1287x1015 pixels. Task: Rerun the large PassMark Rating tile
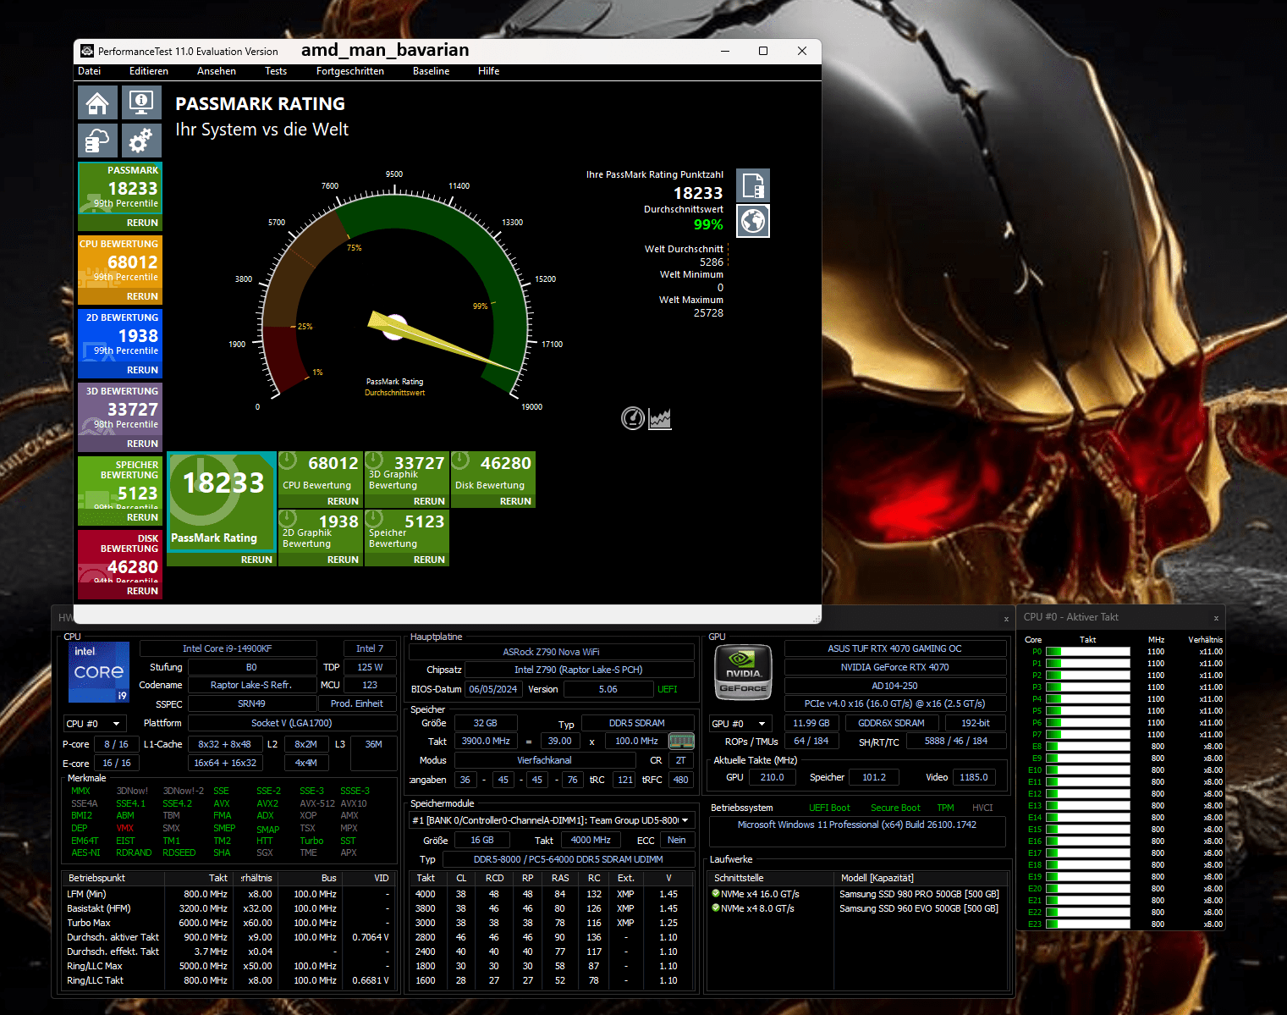[256, 560]
